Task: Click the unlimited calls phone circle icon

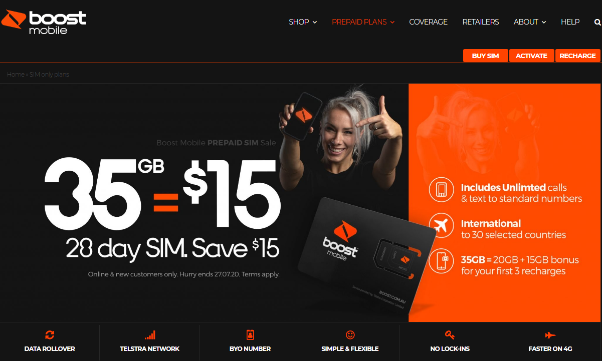Action: coord(442,189)
